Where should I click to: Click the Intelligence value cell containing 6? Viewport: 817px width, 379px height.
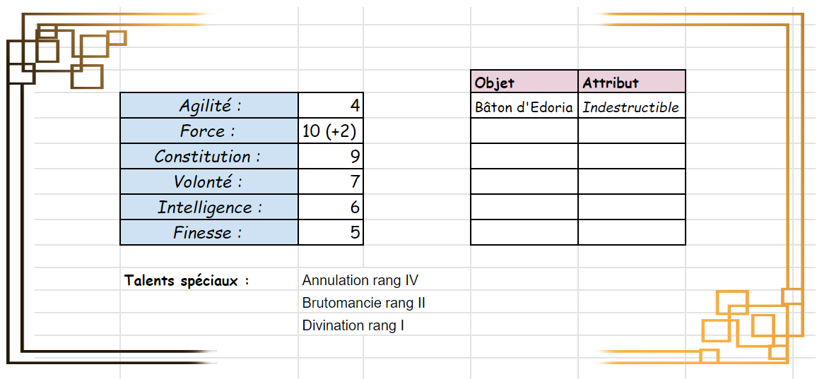coord(331,207)
